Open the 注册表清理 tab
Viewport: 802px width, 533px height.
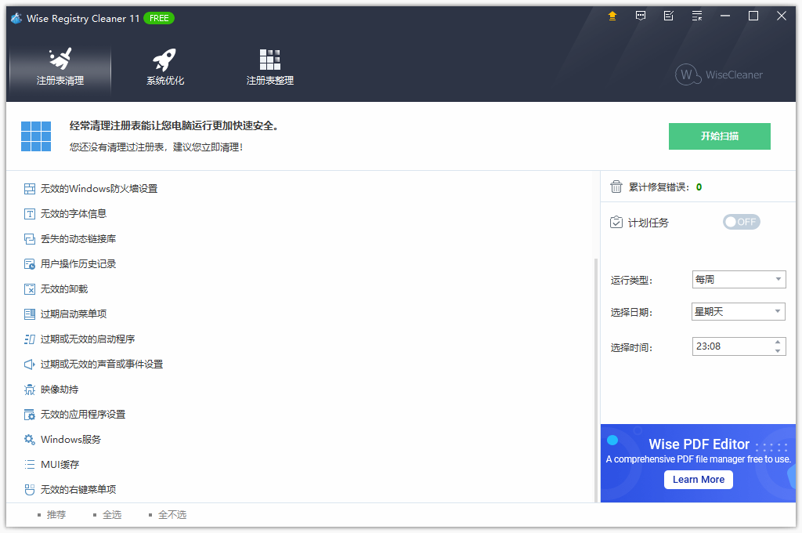pyautogui.click(x=60, y=67)
